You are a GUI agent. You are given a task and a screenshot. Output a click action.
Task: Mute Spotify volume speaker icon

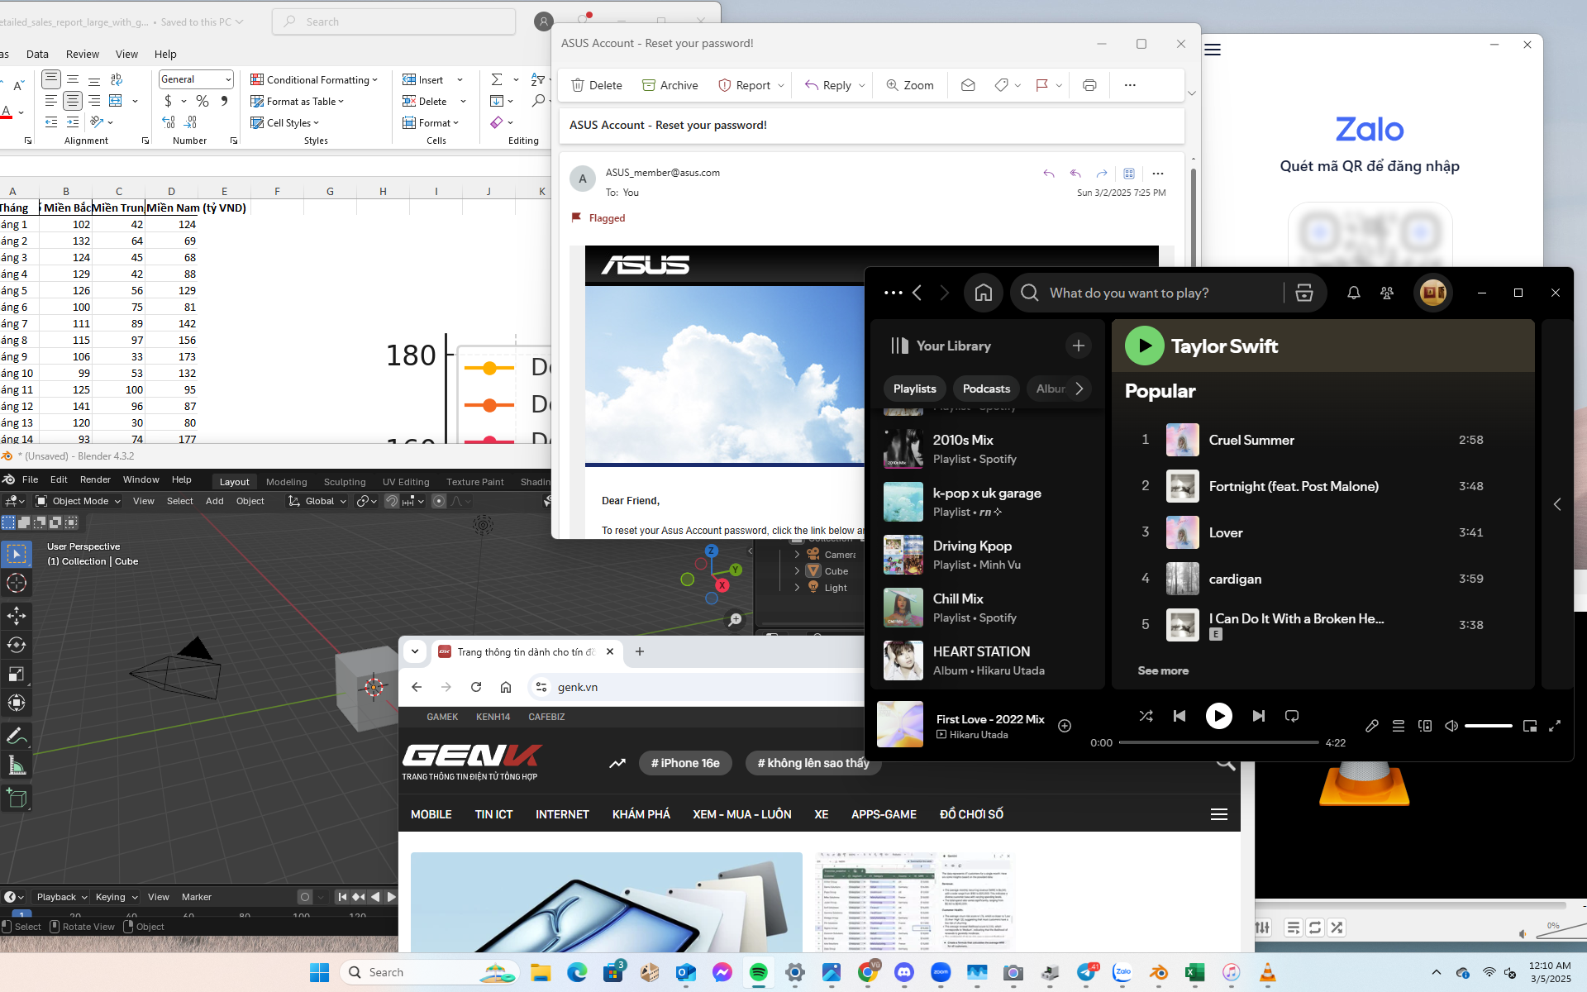(x=1451, y=726)
